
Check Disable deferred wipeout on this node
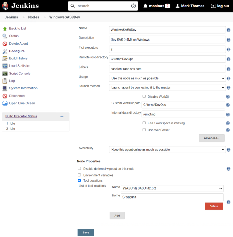79,168
